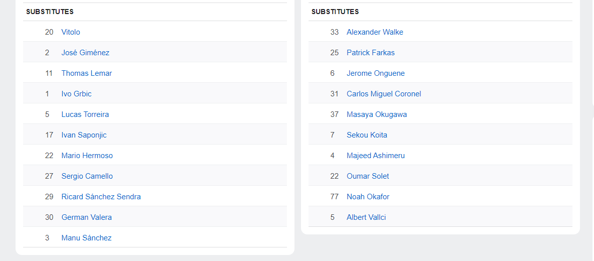
Task: Select Thomas Lemar from substitutes
Action: click(87, 73)
